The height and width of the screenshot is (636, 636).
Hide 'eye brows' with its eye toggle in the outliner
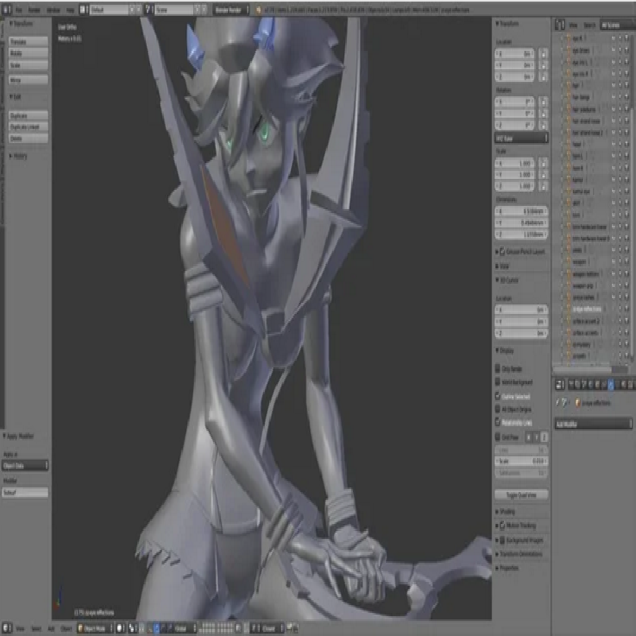point(614,50)
